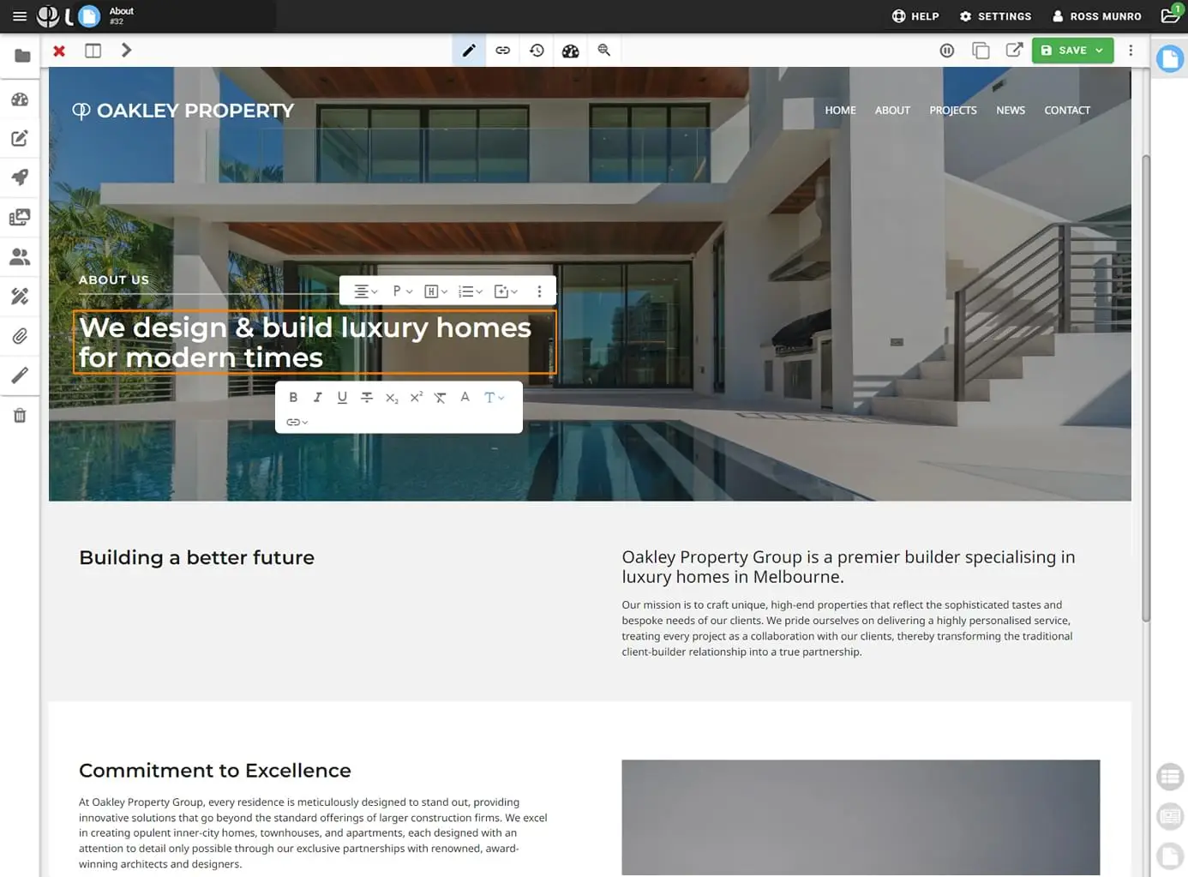Screen dimensions: 1188x877
Task: Click the trash icon in left sidebar
Action: coord(20,416)
